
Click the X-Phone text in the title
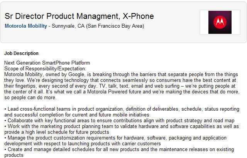[x=138, y=16]
